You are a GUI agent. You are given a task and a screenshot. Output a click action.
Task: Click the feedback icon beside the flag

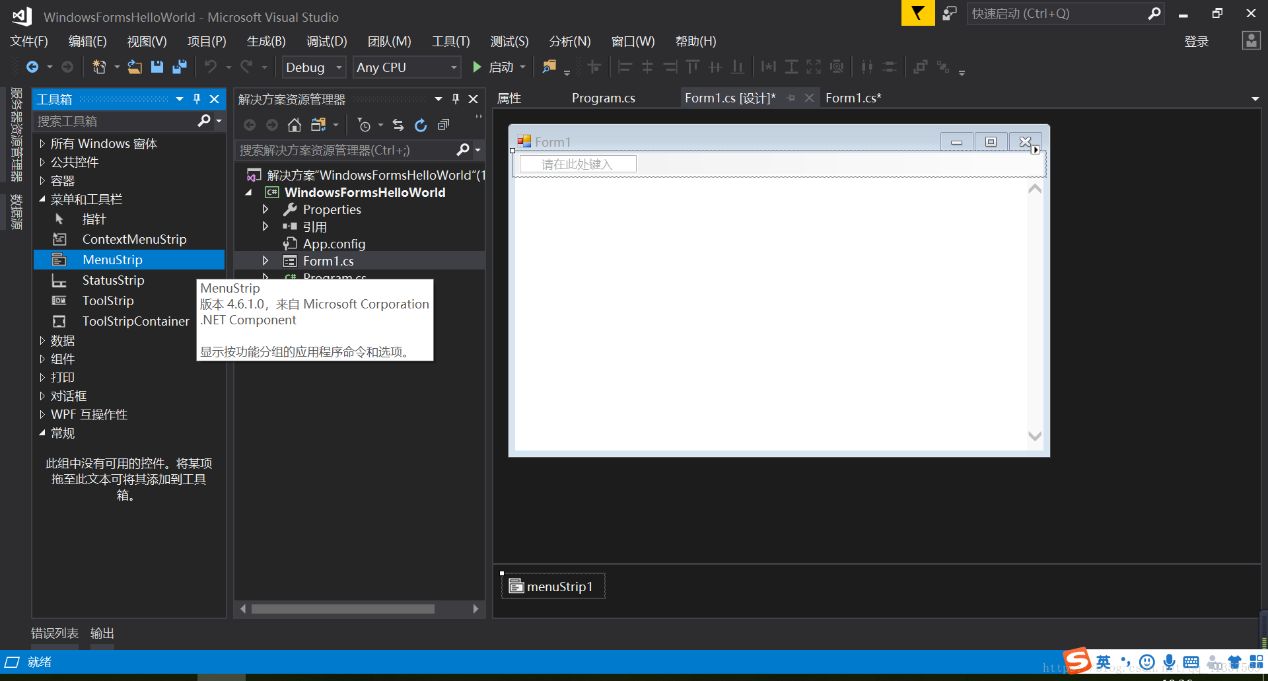point(950,13)
